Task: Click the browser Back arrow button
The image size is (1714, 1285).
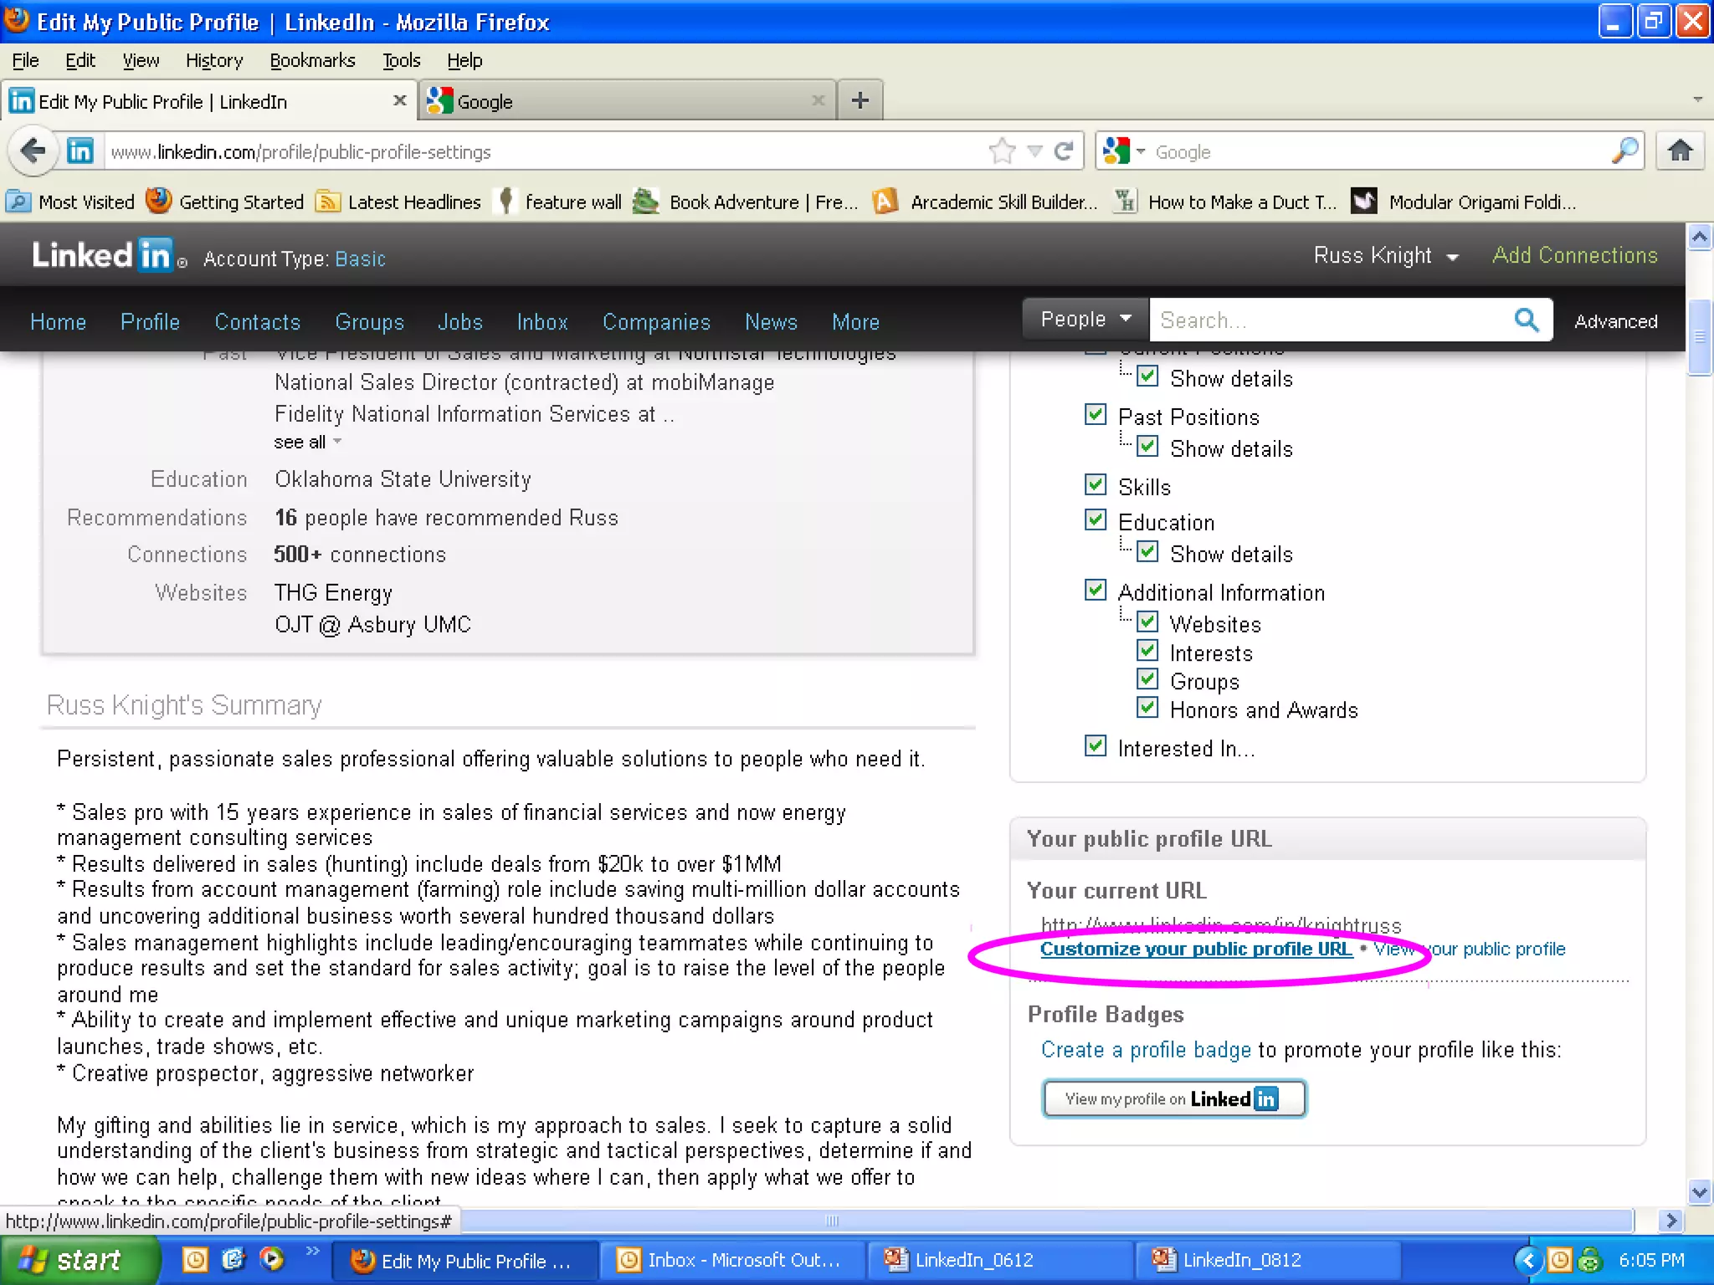Action: point(33,151)
